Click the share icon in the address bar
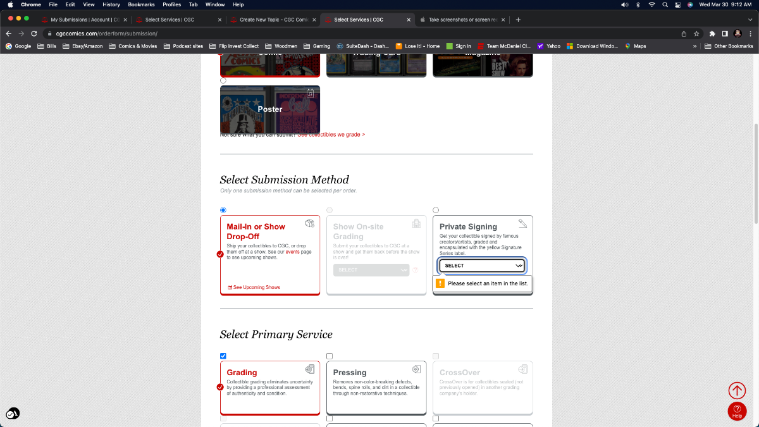The height and width of the screenshot is (427, 759). coord(684,34)
